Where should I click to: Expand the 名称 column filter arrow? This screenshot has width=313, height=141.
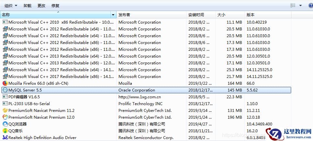113,15
